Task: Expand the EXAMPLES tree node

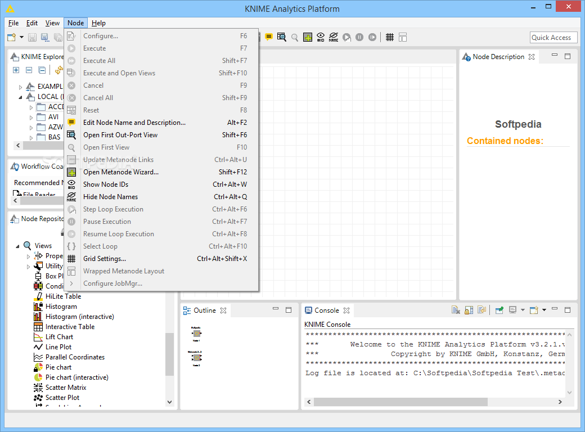Action: click(20, 87)
